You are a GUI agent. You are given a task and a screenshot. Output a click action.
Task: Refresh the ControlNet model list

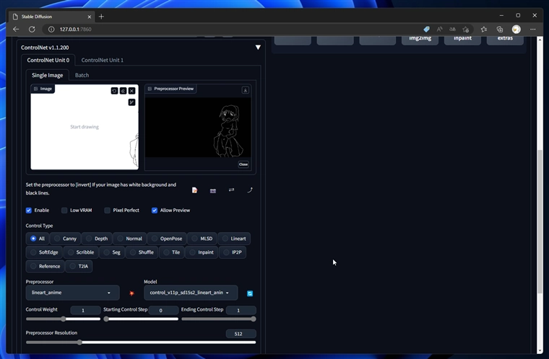(250, 293)
